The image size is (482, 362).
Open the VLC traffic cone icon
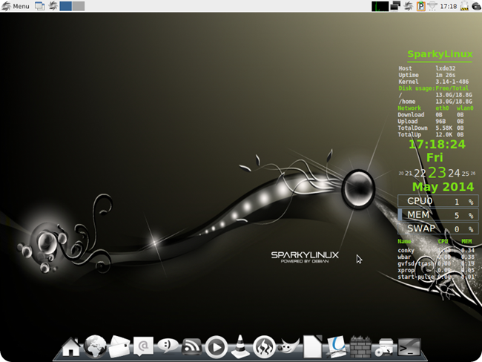pos(240,346)
